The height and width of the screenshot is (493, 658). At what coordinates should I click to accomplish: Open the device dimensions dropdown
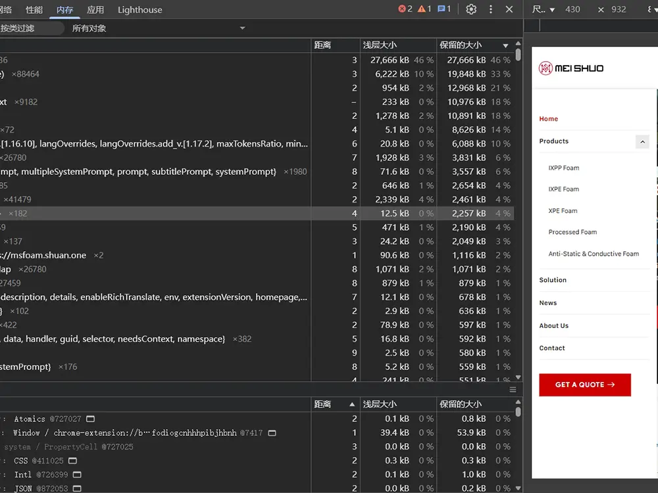pyautogui.click(x=544, y=9)
